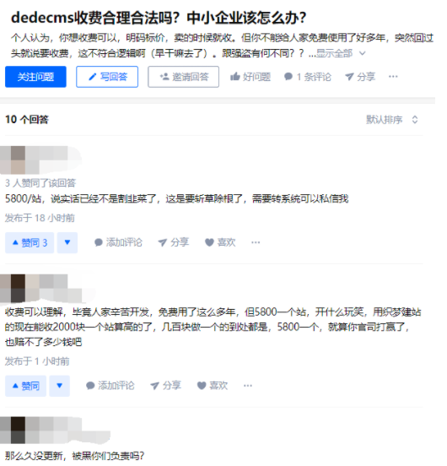Downvote the first answer with down triangle
Viewport: 447px width, 466px height.
point(67,243)
